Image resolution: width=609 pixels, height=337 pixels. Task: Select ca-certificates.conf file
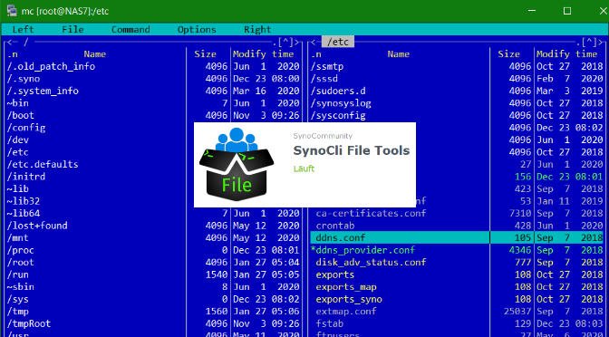click(x=371, y=213)
